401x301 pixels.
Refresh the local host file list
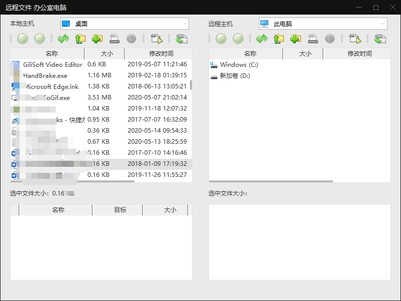click(x=63, y=39)
